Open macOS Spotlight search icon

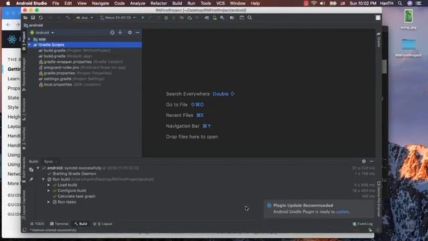pyautogui.click(x=400, y=3)
